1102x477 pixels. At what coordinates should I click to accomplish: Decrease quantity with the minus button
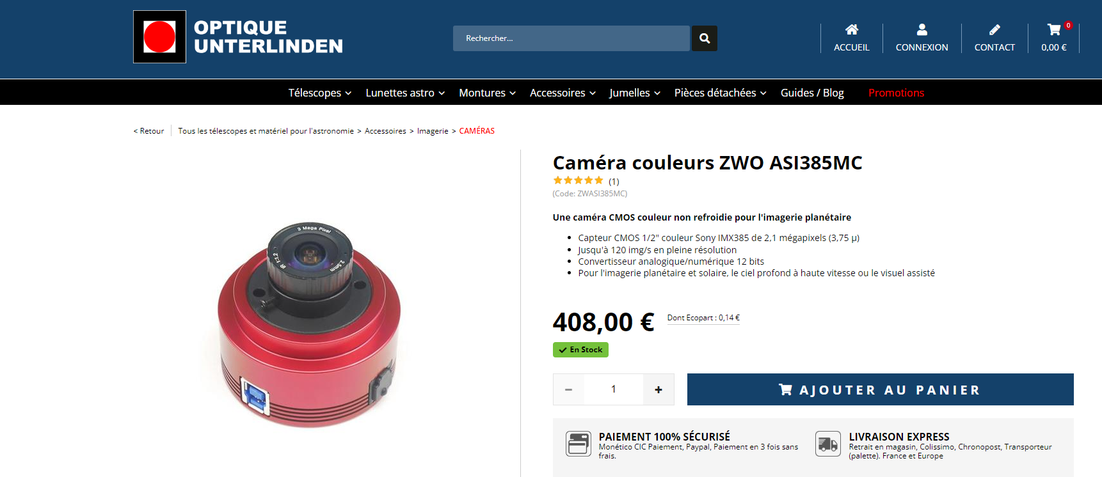tap(568, 389)
